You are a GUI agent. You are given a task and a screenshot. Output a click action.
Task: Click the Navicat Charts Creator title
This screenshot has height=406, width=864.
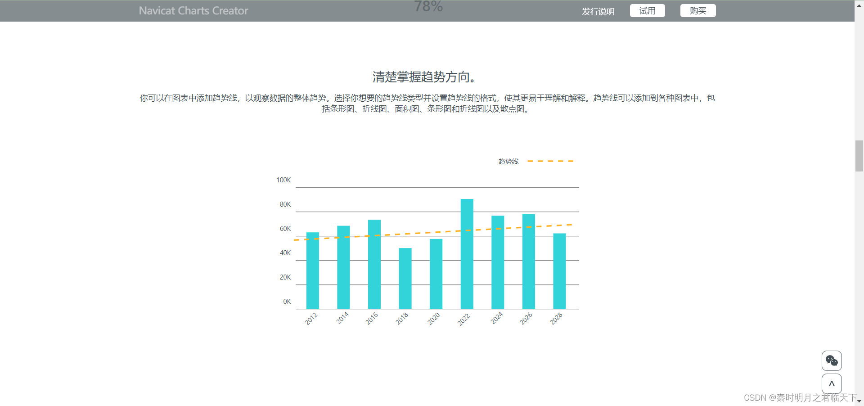coord(193,11)
